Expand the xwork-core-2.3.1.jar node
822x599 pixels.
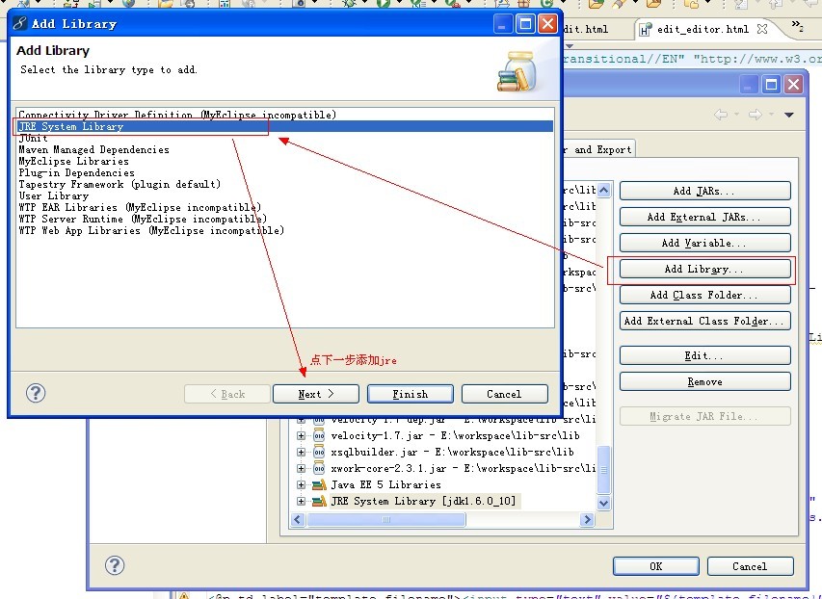click(301, 468)
